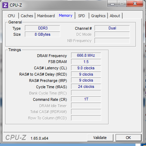Click the CPU-Z title bar text
This screenshot has height=146, width=146.
point(16,5)
